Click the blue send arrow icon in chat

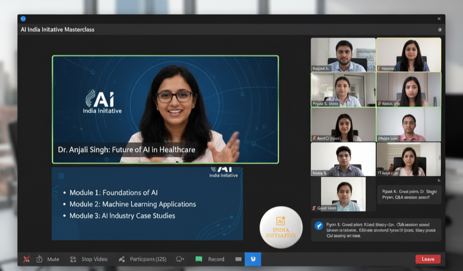(319, 226)
